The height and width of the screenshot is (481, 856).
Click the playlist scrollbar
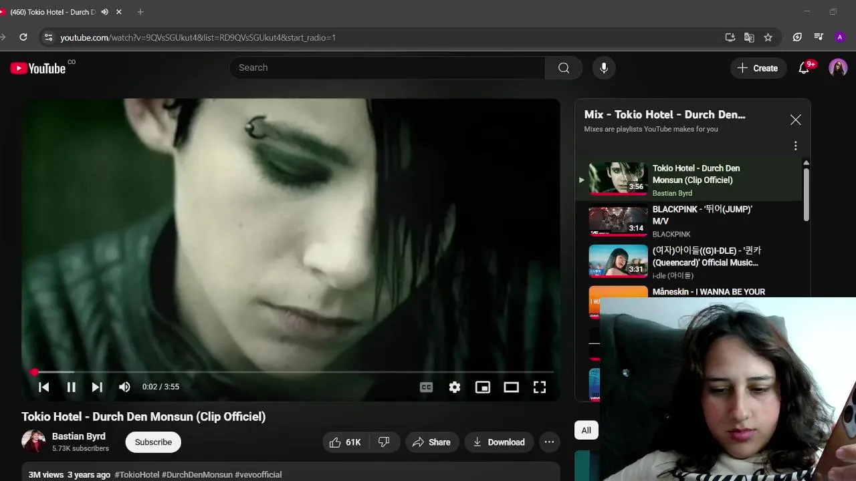coord(806,194)
